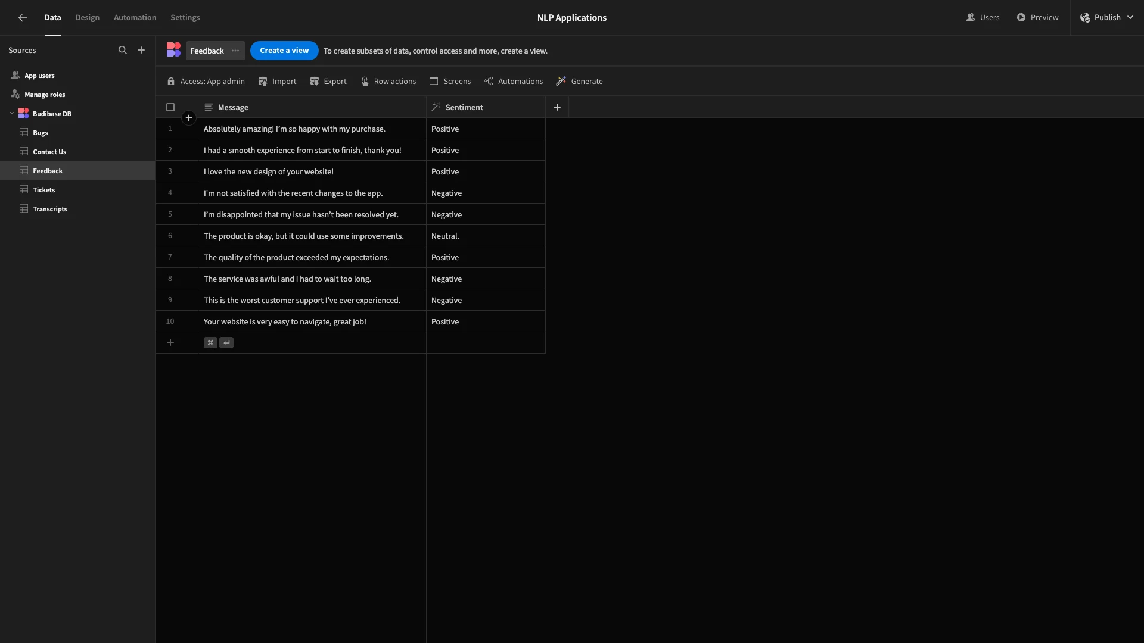Select cell 'Absolutely amazing! I'm so happy'

coord(312,129)
